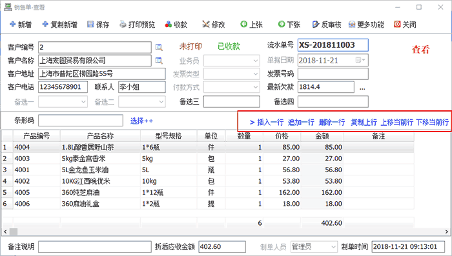The width and height of the screenshot is (452, 256).
Task: Open 更多功能 more functions
Action: point(366,25)
